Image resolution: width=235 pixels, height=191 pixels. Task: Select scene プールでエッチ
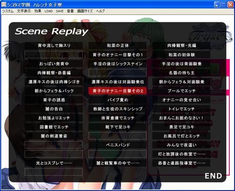182,91
